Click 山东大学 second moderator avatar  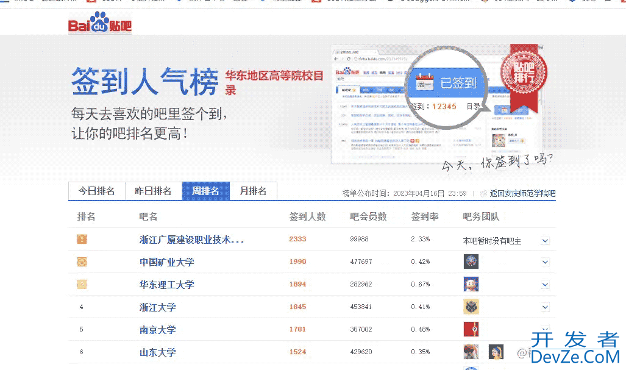[496, 352]
